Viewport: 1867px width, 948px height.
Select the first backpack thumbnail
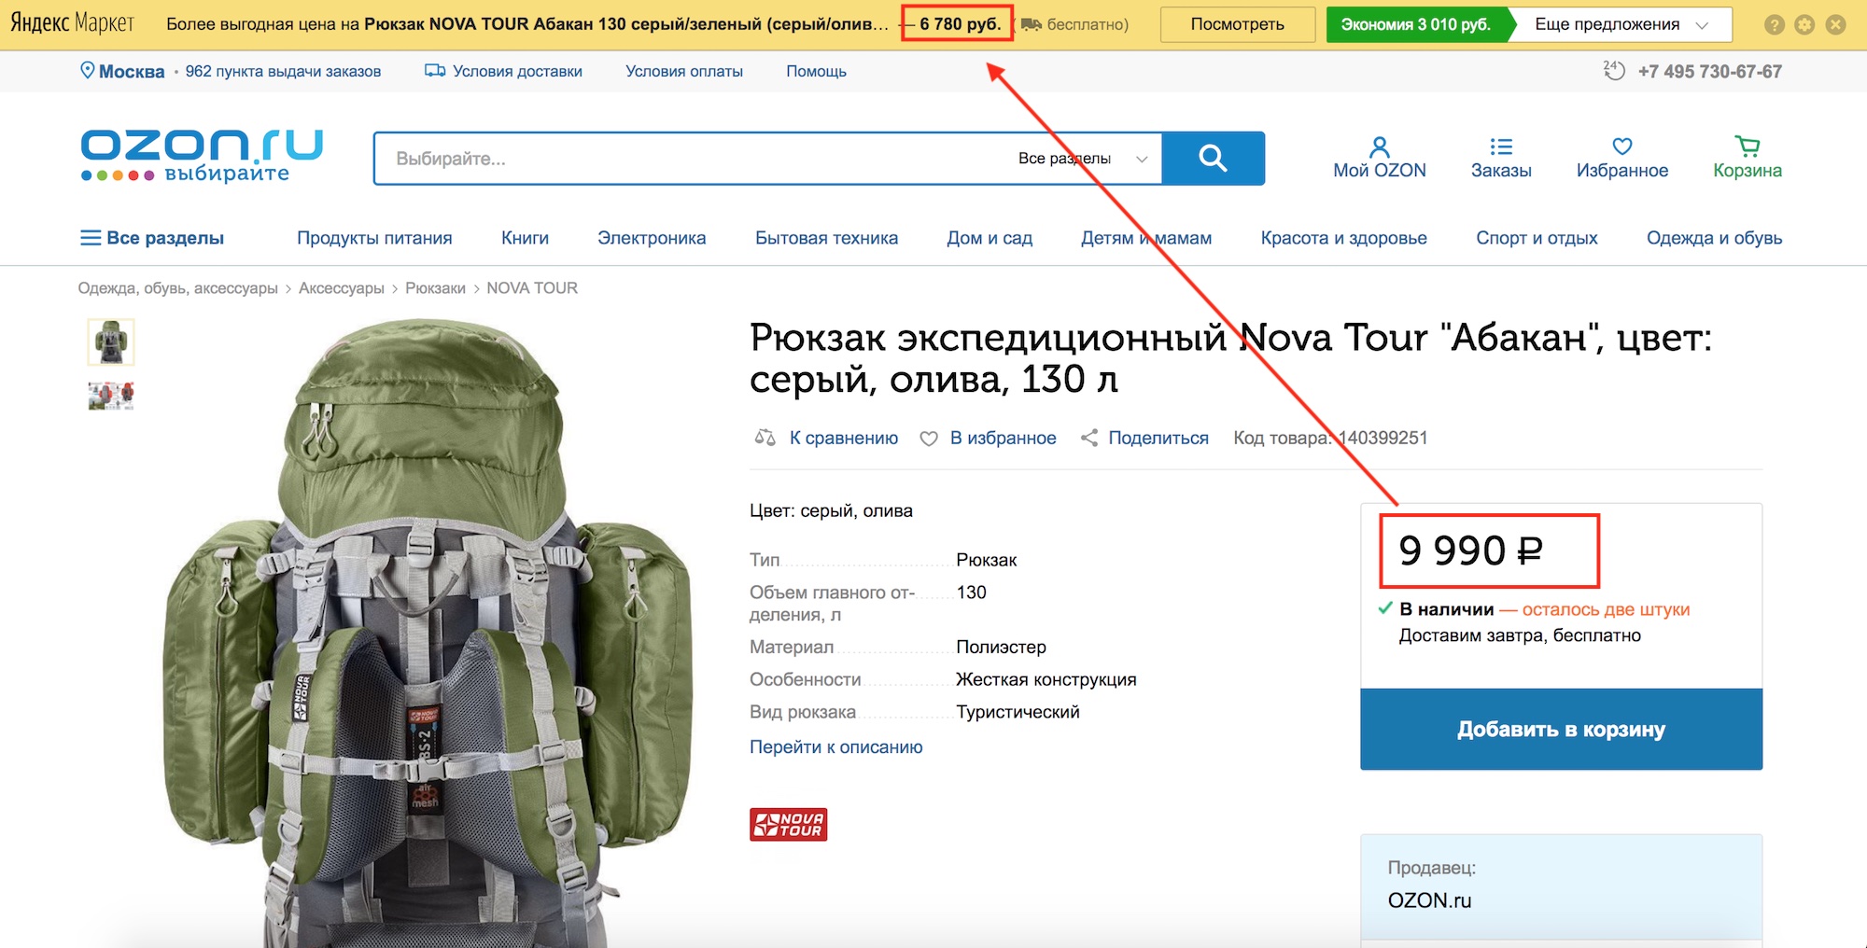pyautogui.click(x=111, y=342)
